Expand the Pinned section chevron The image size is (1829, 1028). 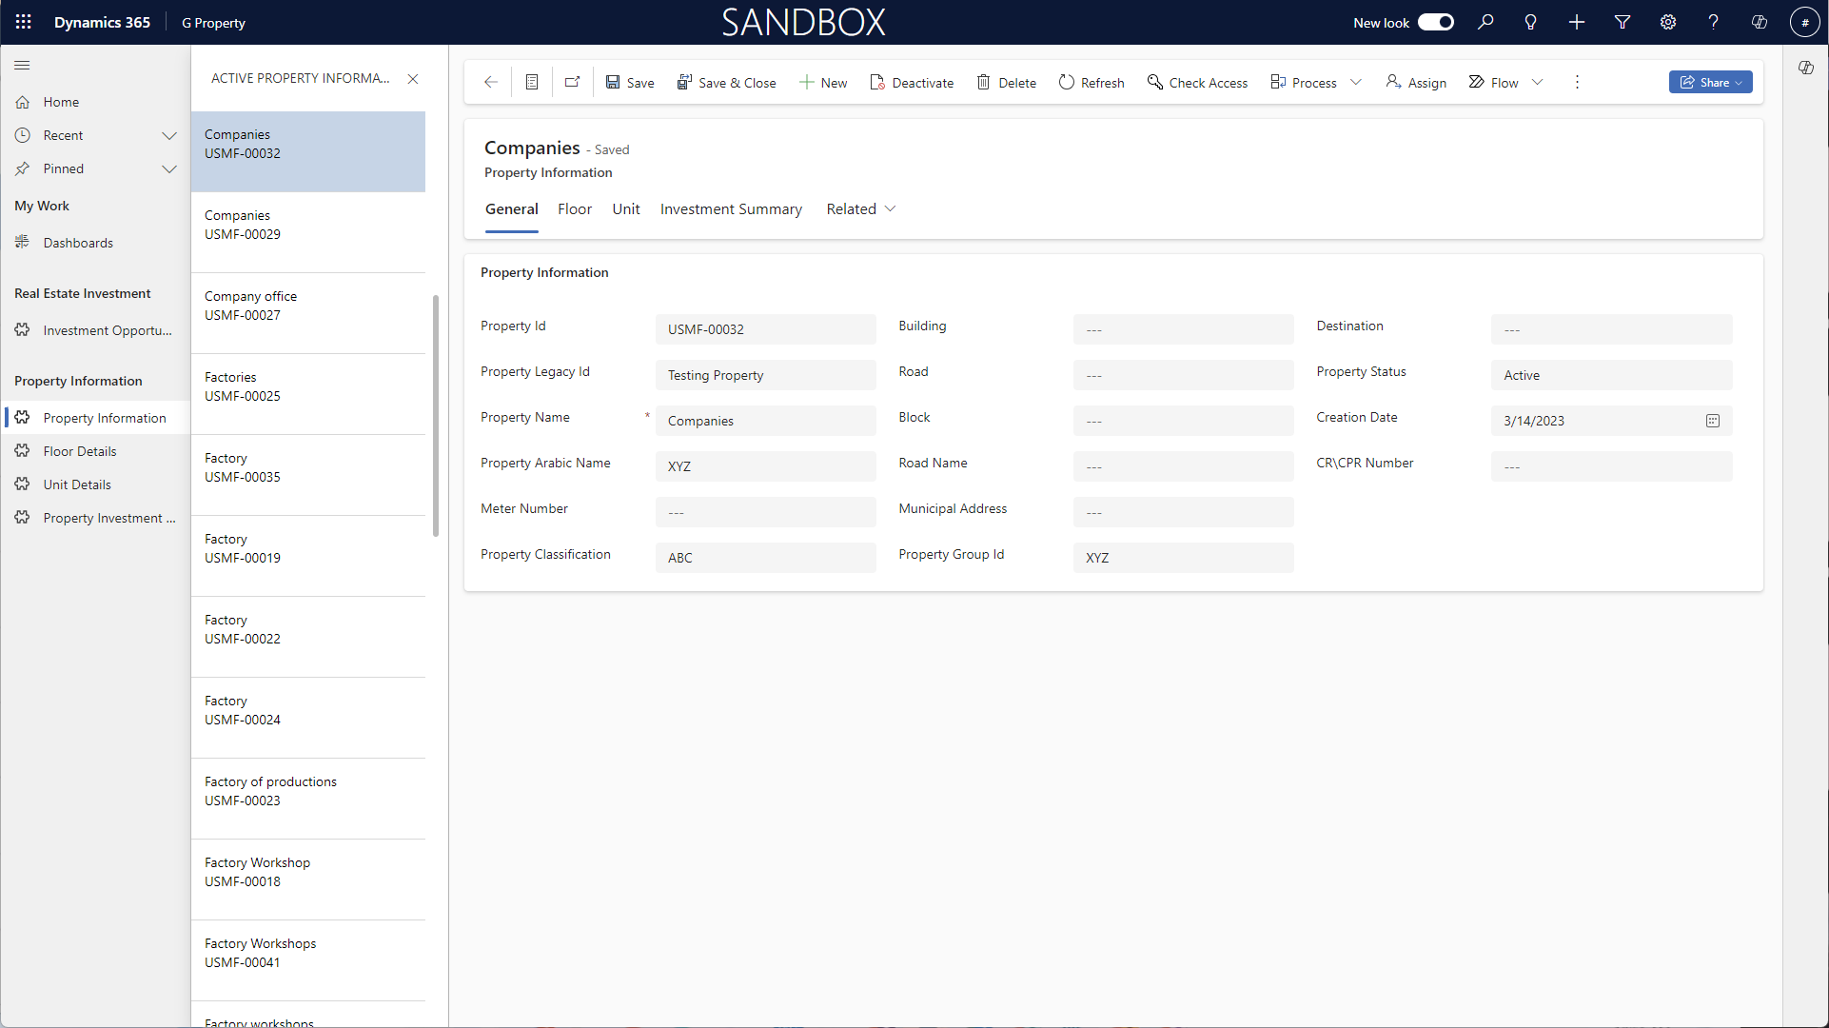click(x=169, y=168)
